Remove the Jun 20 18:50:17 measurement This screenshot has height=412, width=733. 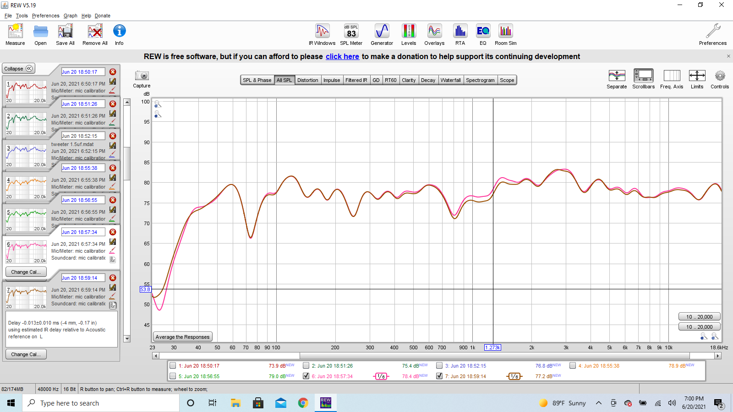[x=113, y=72]
